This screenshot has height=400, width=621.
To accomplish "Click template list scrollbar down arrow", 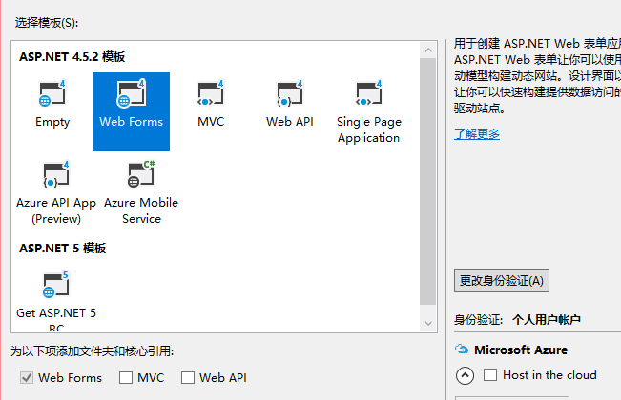I will pos(428,323).
